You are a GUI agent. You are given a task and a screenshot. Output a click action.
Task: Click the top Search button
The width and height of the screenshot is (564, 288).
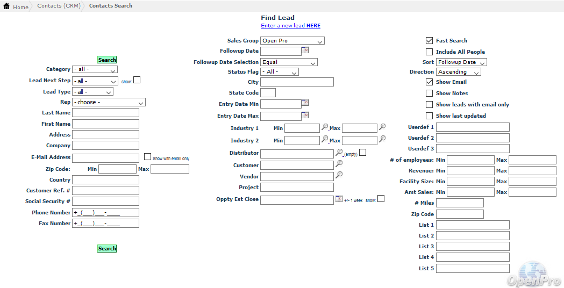tap(107, 60)
